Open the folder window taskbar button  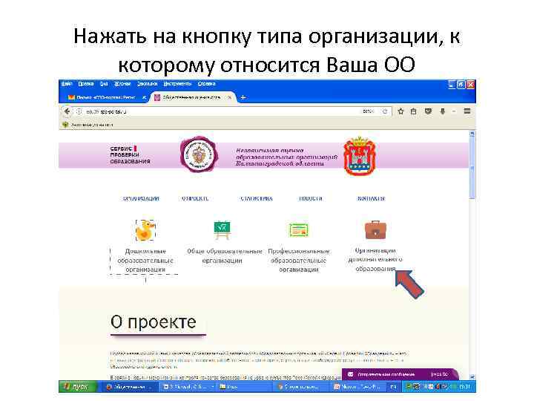[245, 387]
